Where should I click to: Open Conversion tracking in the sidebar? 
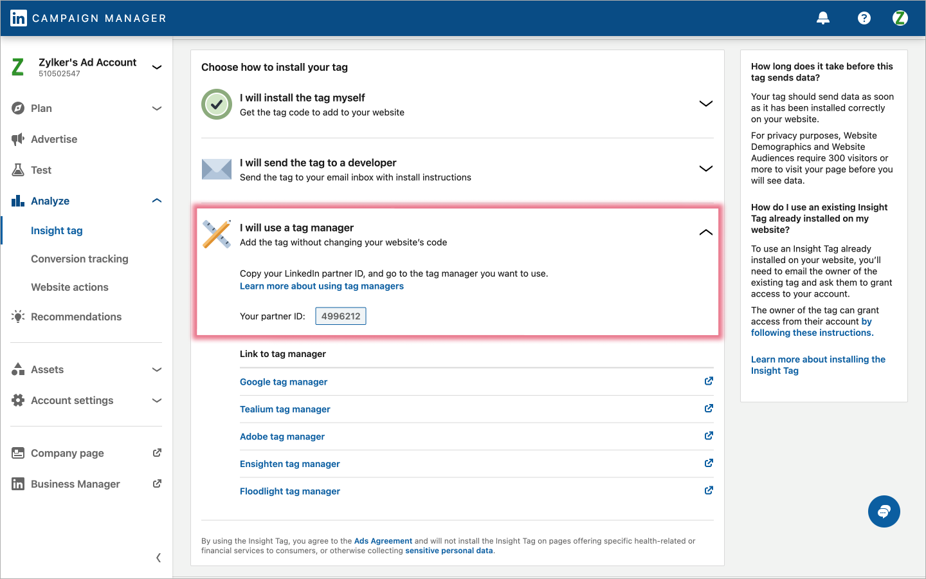click(80, 259)
